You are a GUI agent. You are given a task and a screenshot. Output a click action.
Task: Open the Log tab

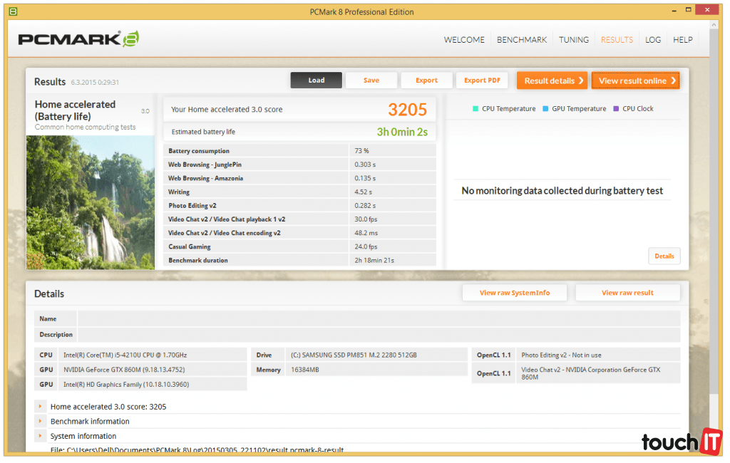click(x=653, y=40)
